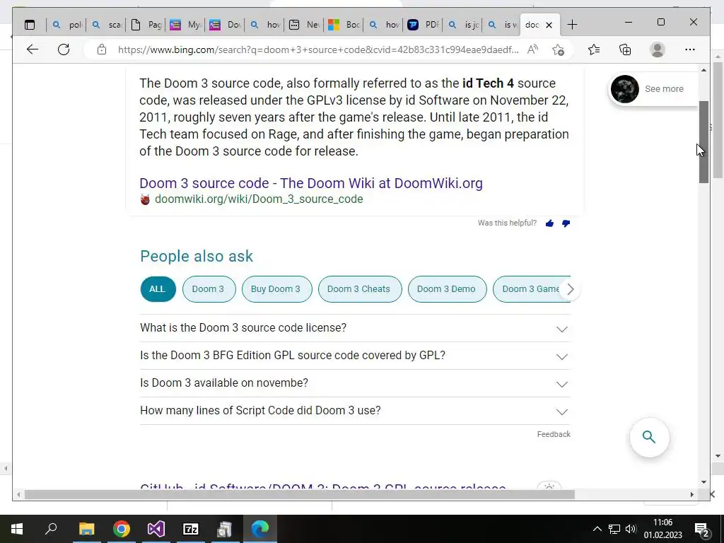The height and width of the screenshot is (543, 724).
Task: Switch to the 'poli' search tab
Action: tap(66, 25)
